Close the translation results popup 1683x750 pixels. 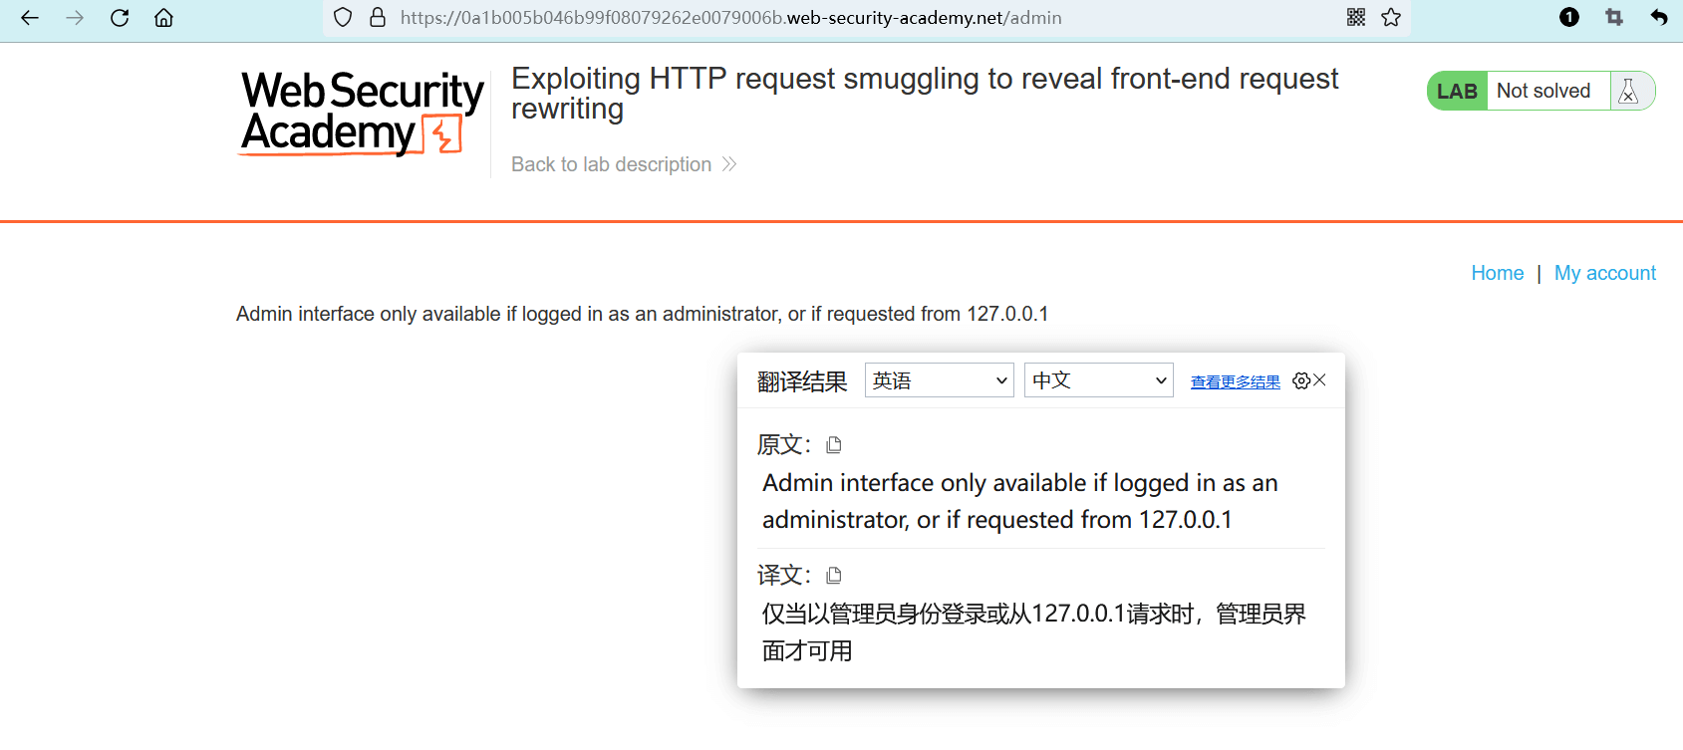[x=1320, y=379]
